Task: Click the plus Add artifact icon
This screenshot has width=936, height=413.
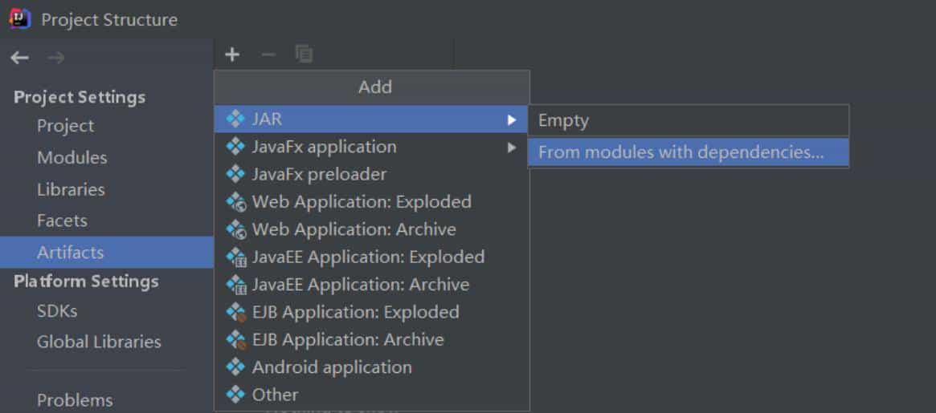Action: click(232, 55)
